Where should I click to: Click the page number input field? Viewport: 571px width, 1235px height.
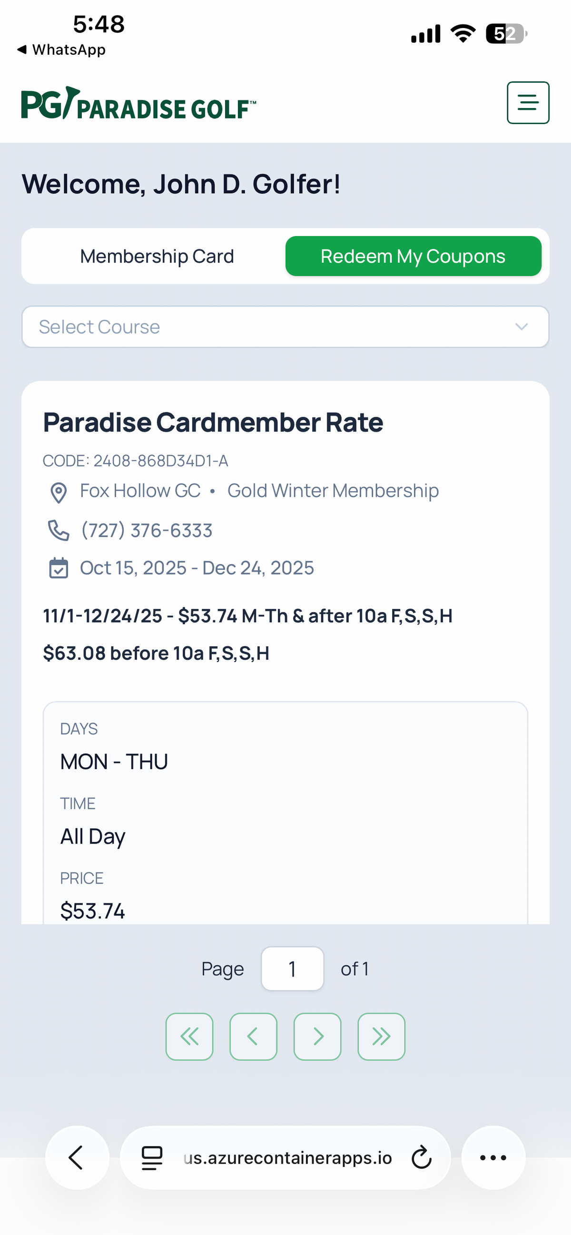(292, 969)
